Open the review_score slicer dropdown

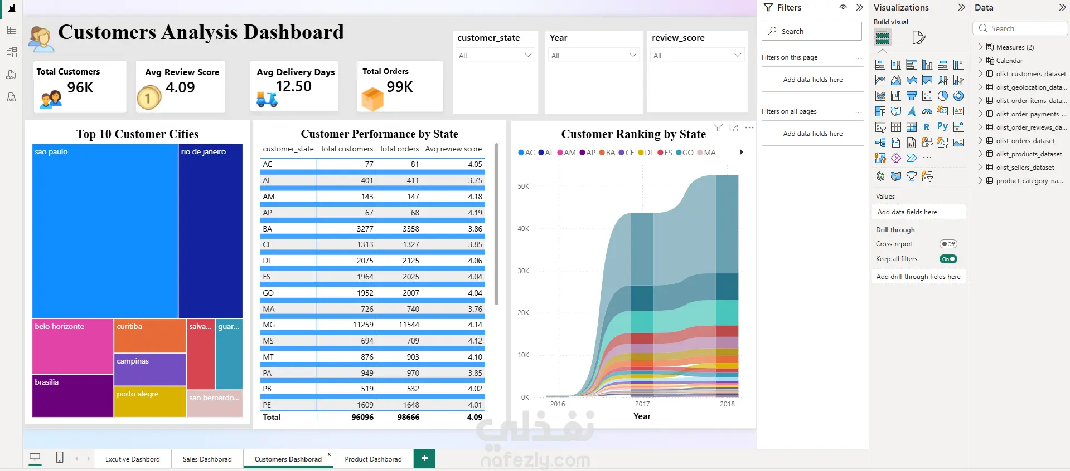click(x=698, y=55)
